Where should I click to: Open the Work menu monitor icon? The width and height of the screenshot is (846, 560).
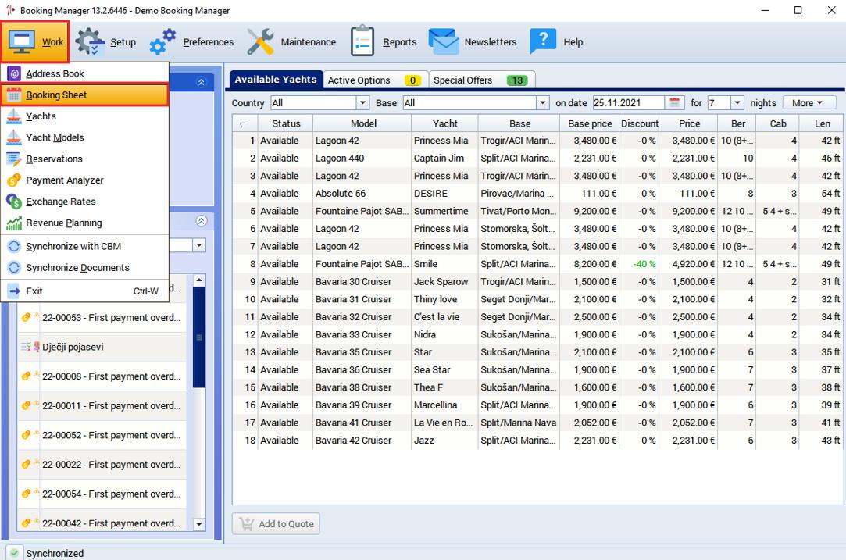(21, 41)
